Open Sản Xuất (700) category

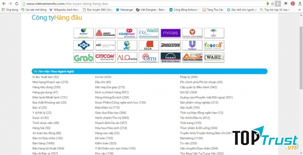190,108
